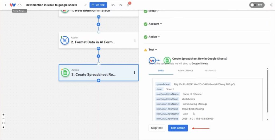Click the Test action button
This screenshot has width=275, height=140.
point(178,128)
